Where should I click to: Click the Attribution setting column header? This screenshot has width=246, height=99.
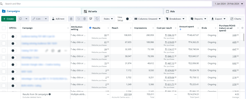point(77,28)
